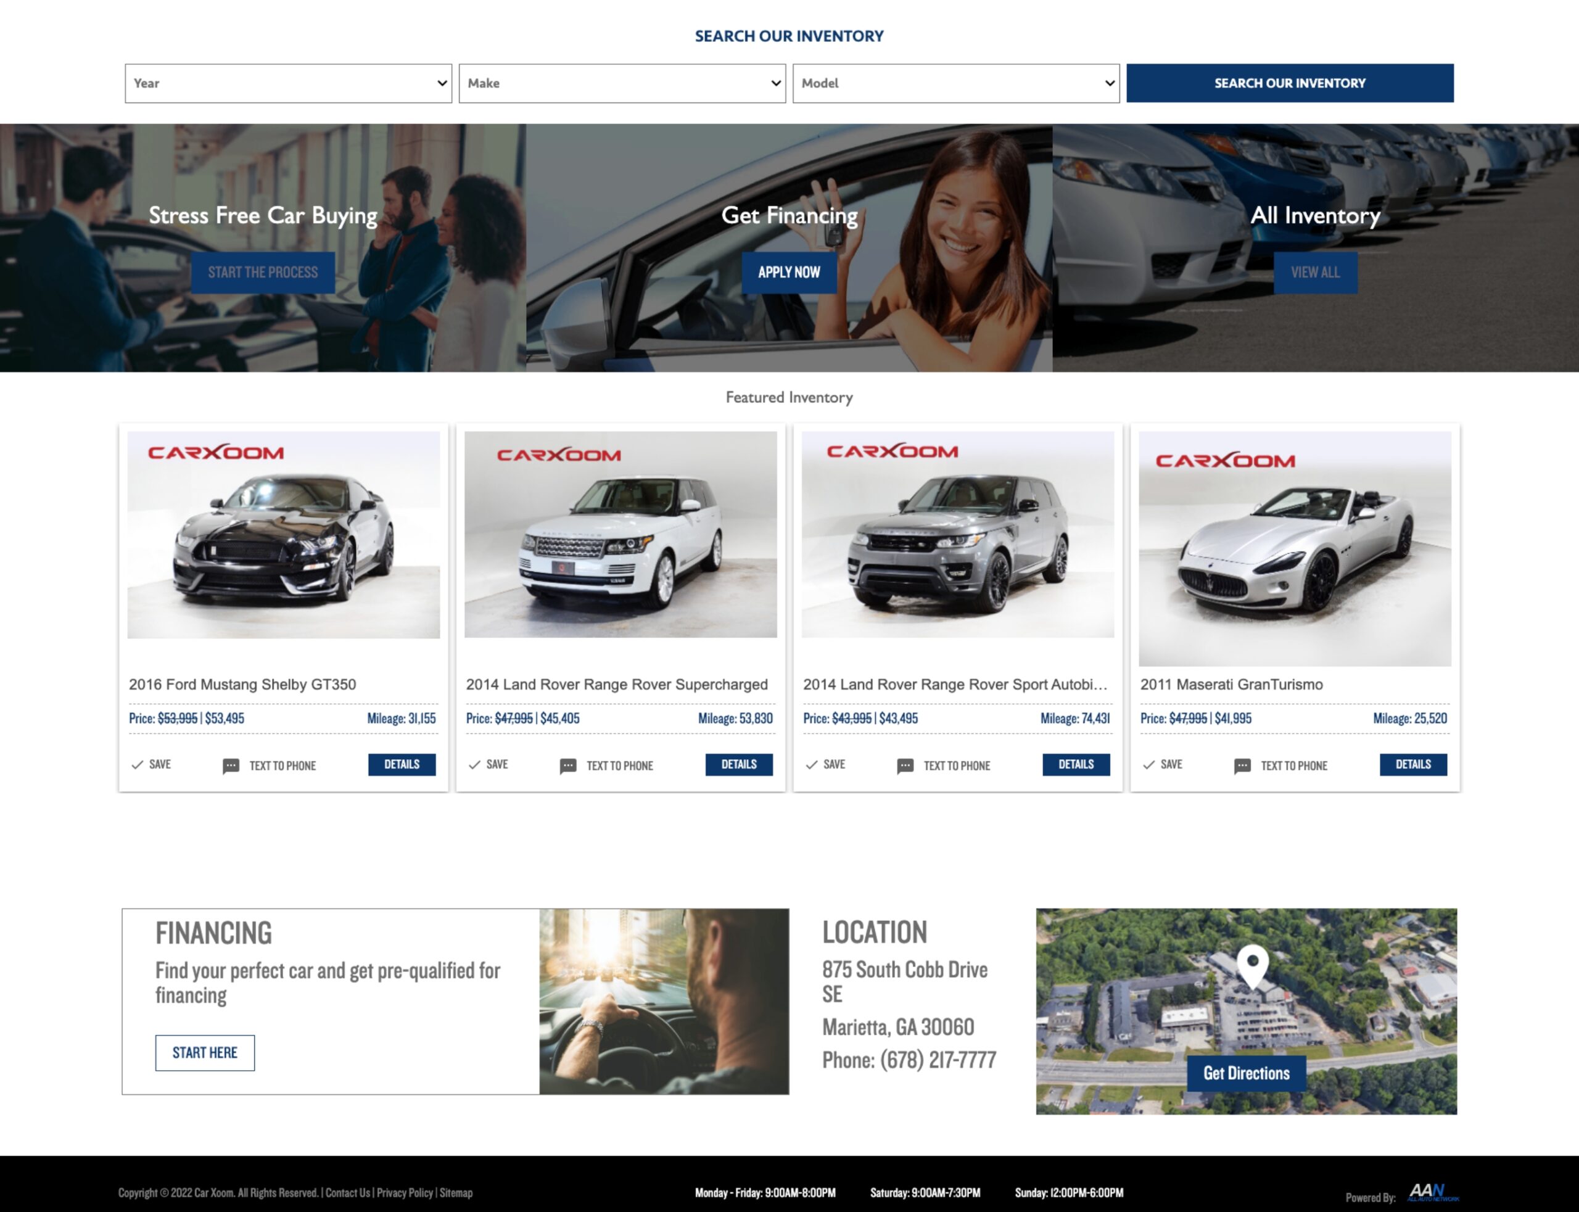
Task: Click Mileage: 25,520 on Maserati card
Action: 1409,719
